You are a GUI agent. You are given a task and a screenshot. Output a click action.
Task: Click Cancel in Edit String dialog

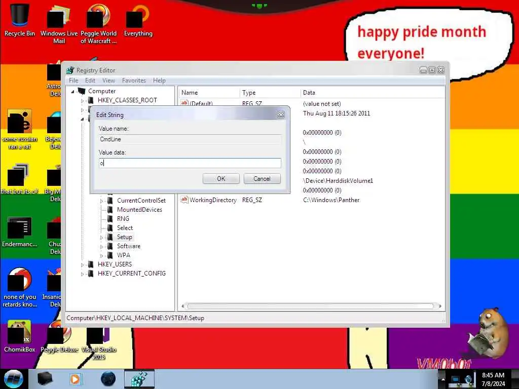pyautogui.click(x=262, y=179)
